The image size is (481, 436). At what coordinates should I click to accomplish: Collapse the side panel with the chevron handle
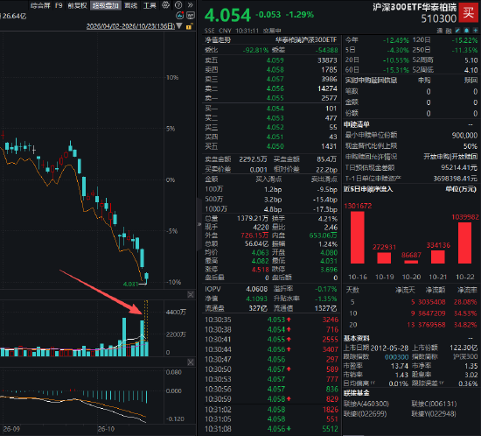tap(199, 224)
